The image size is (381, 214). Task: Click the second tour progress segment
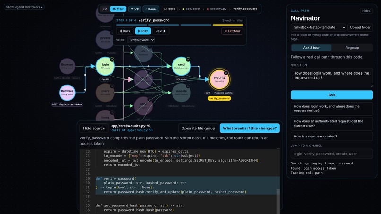click(x=164, y=25)
